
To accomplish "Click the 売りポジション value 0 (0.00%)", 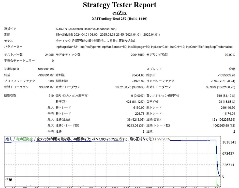I will (x=138, y=96).
